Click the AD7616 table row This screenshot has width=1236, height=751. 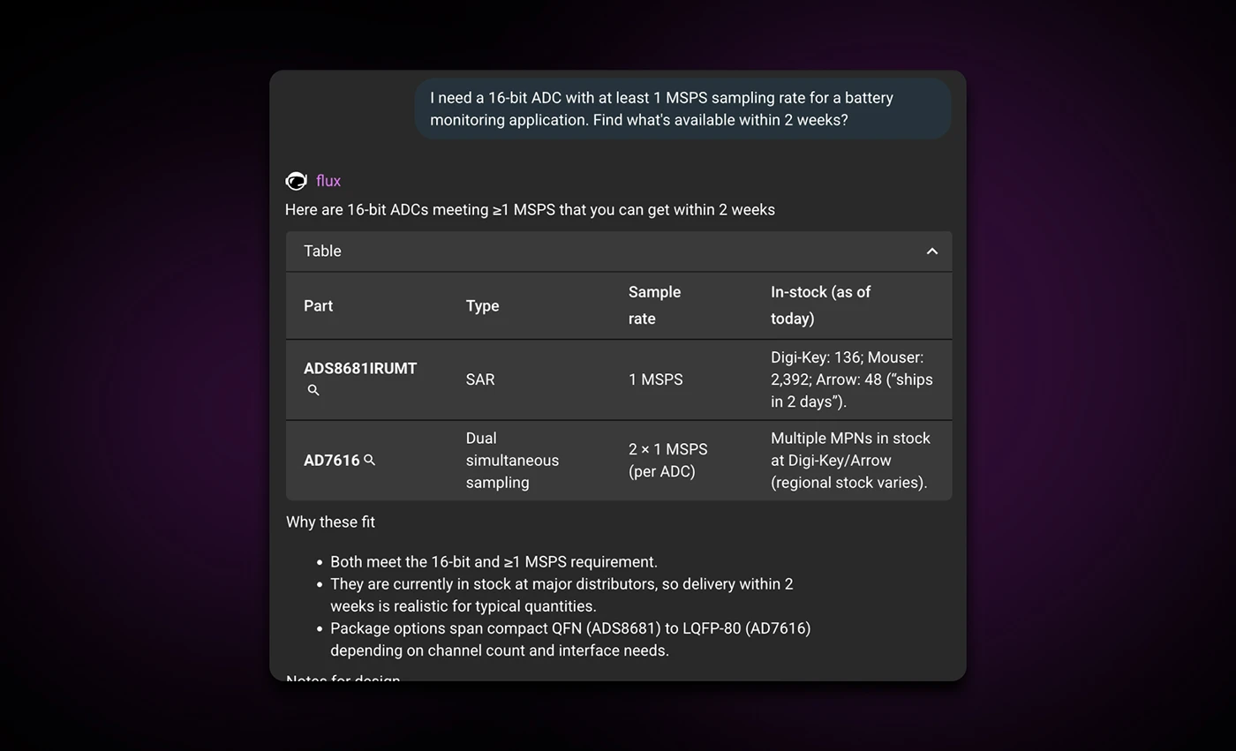click(618, 460)
